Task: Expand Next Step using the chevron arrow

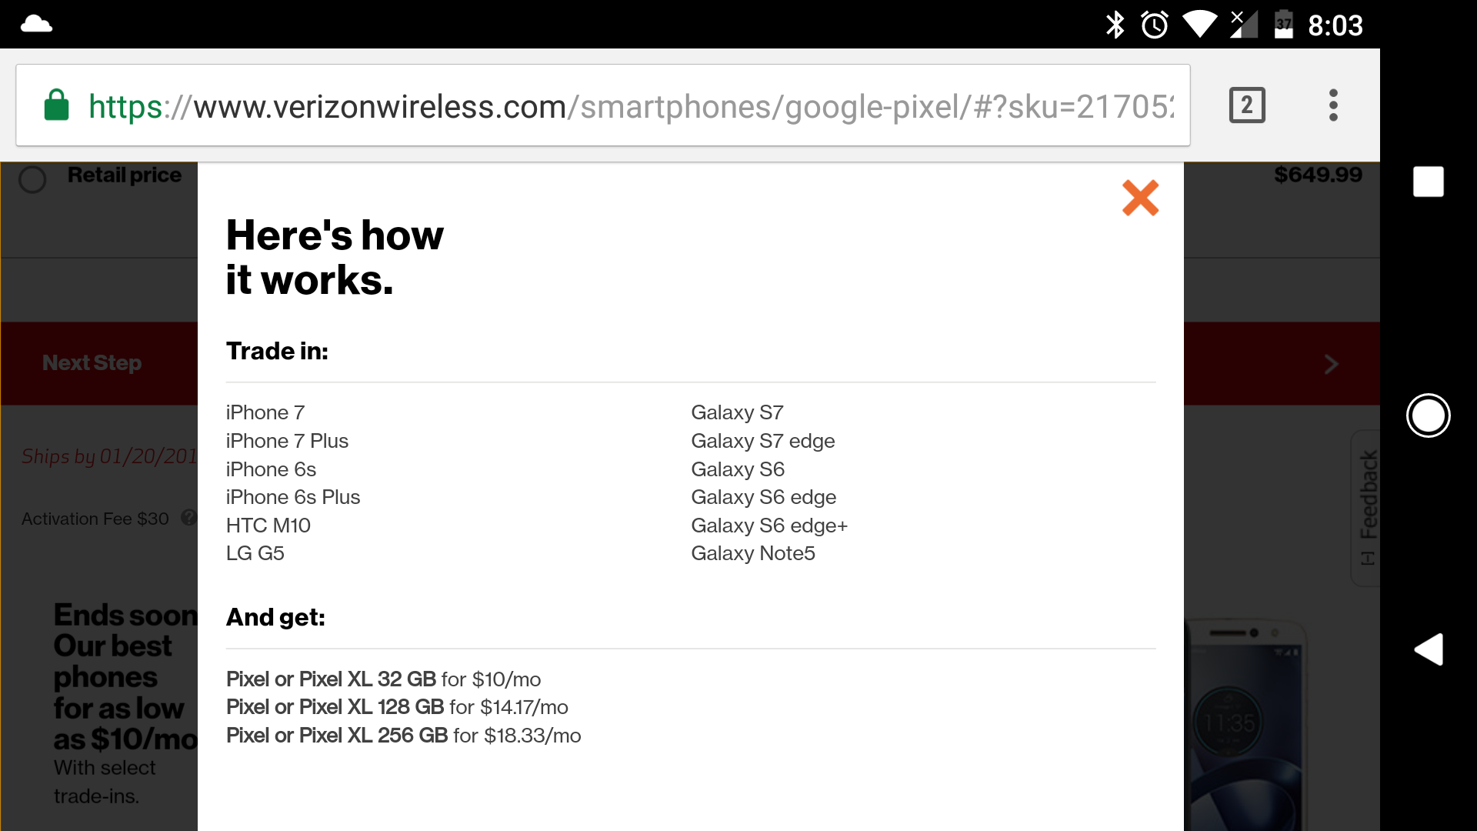Action: 1332,364
